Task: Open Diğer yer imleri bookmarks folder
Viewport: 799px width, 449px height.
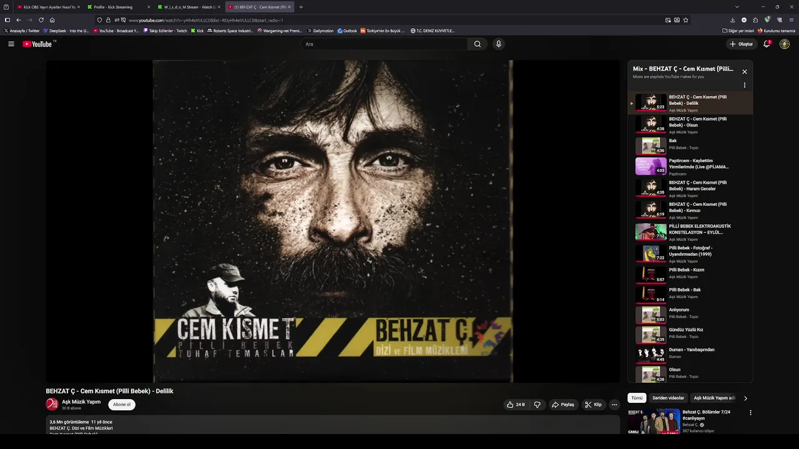Action: tap(738, 31)
